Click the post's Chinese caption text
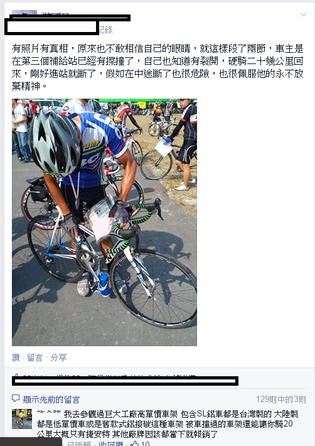The image size is (315, 446). pos(157,67)
